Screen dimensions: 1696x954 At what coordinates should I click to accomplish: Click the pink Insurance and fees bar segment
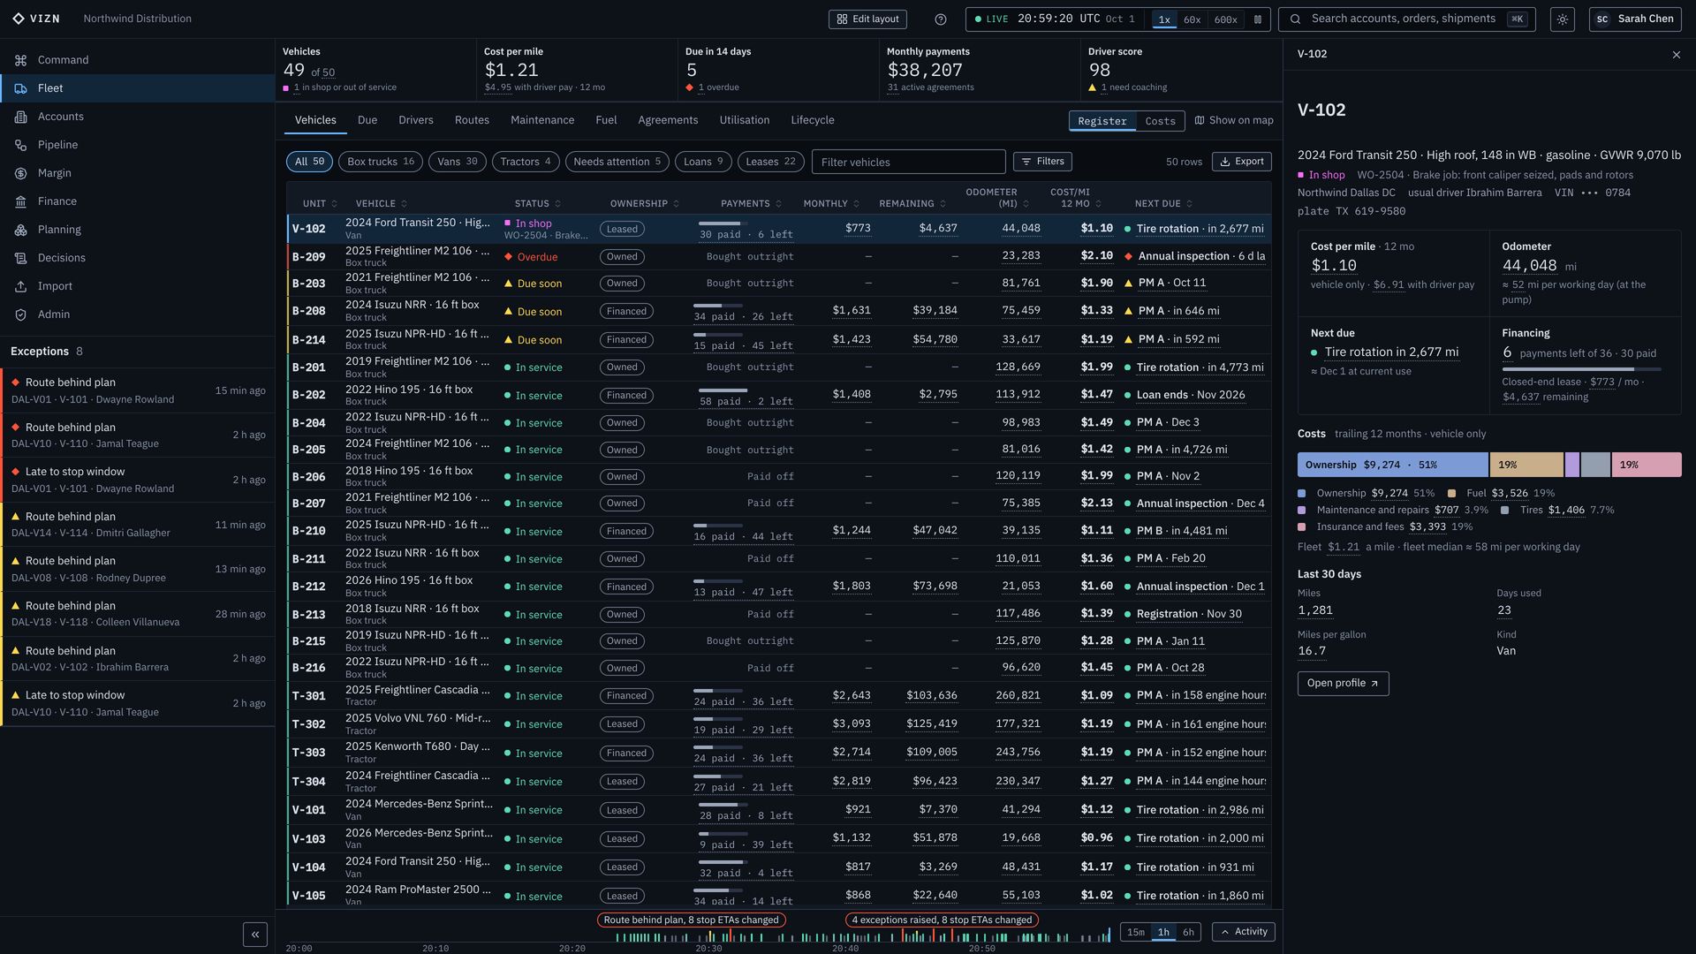(1647, 465)
